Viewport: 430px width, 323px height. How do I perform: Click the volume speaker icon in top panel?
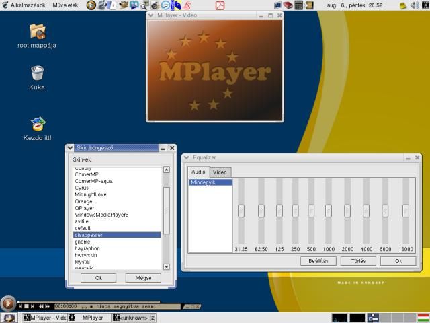click(x=414, y=5)
